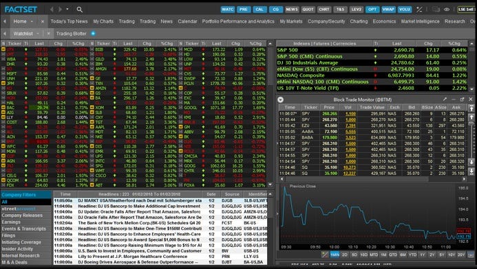Click the eye view icon in top toolbar
This screenshot has height=269, width=477.
[447, 10]
